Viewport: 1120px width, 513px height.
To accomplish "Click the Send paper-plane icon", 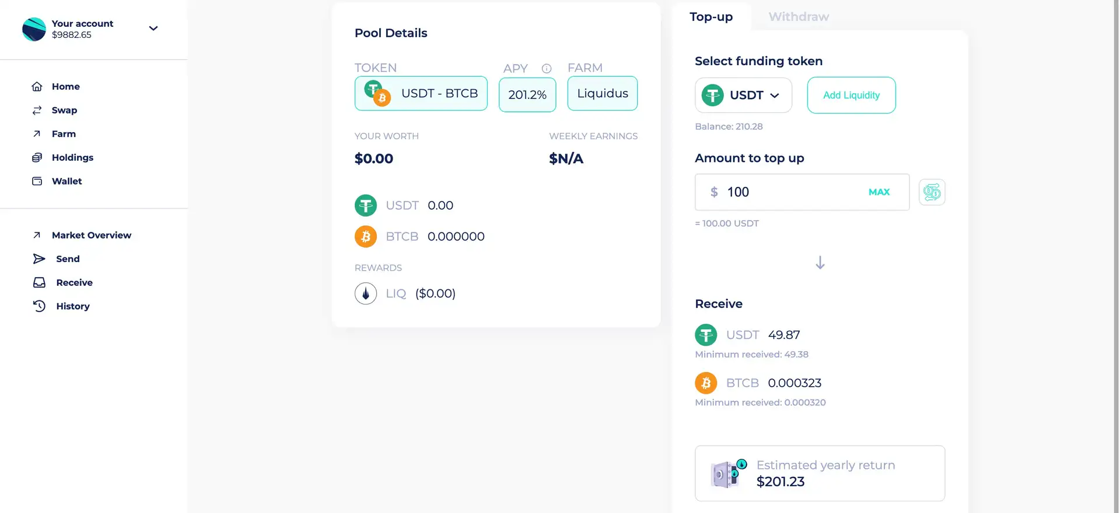I will [x=39, y=259].
